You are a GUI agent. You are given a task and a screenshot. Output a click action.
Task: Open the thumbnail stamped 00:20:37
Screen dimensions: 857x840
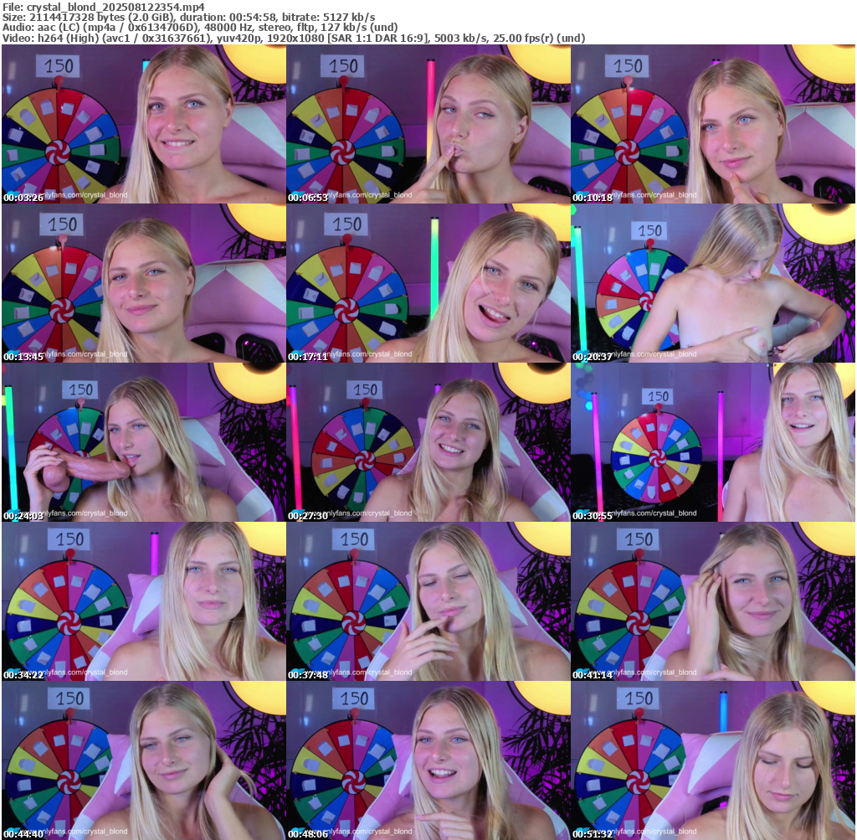coord(713,283)
